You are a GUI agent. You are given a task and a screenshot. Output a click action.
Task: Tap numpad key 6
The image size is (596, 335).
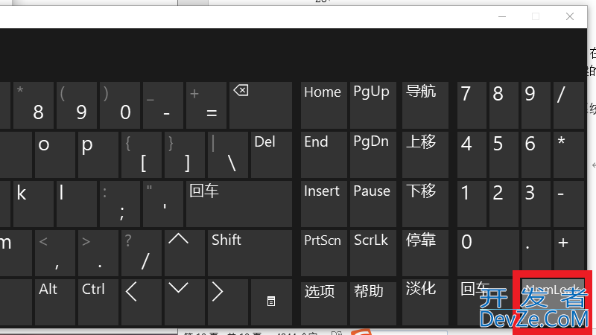pyautogui.click(x=536, y=155)
